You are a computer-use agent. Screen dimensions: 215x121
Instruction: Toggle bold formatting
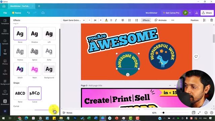click(x=111, y=20)
